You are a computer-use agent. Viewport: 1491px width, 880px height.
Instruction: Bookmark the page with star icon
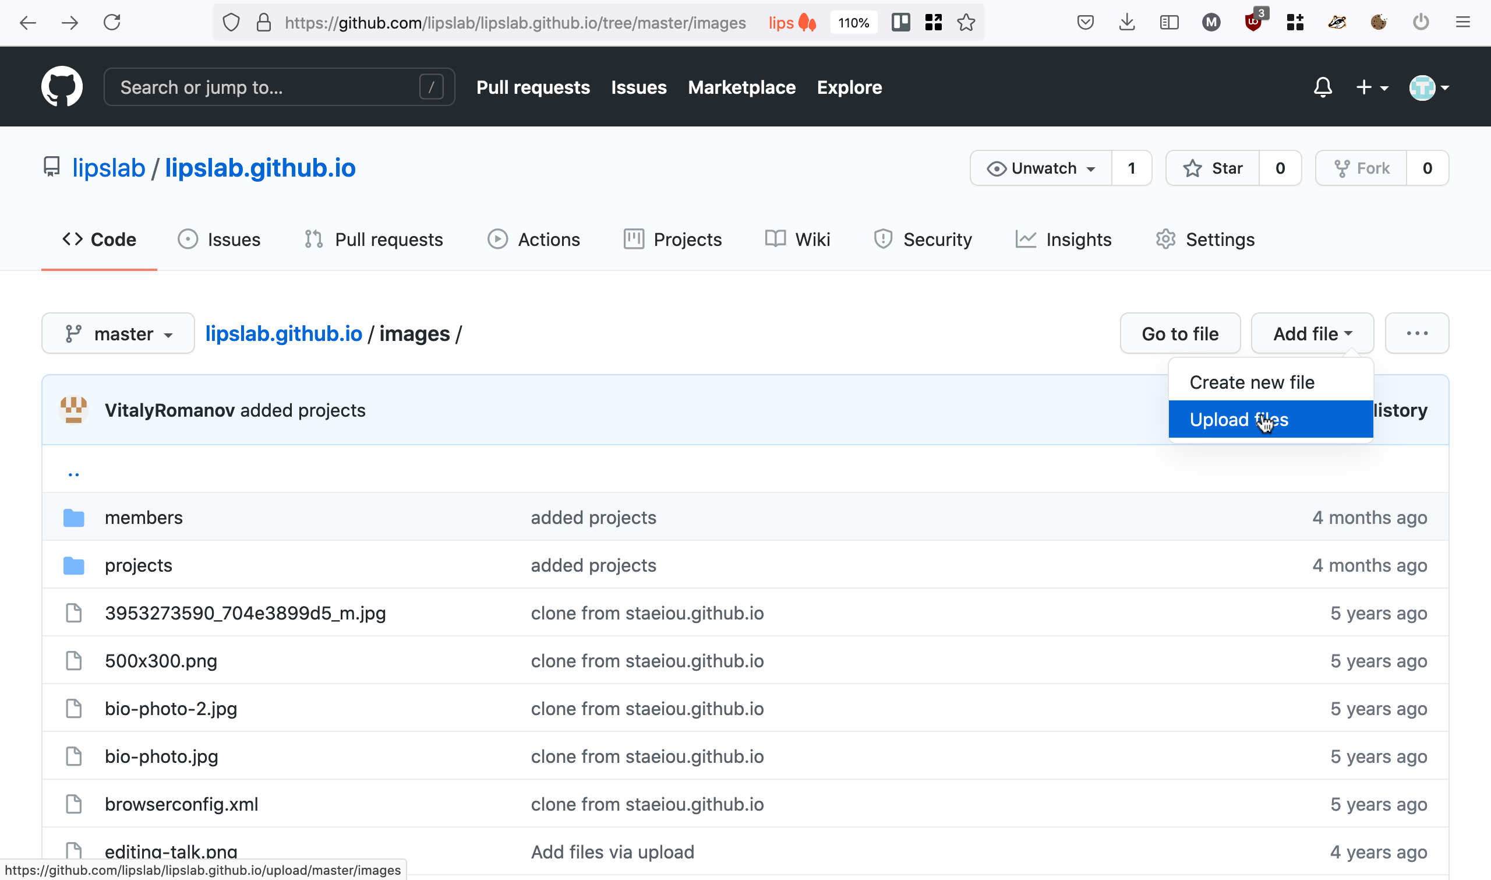click(966, 23)
